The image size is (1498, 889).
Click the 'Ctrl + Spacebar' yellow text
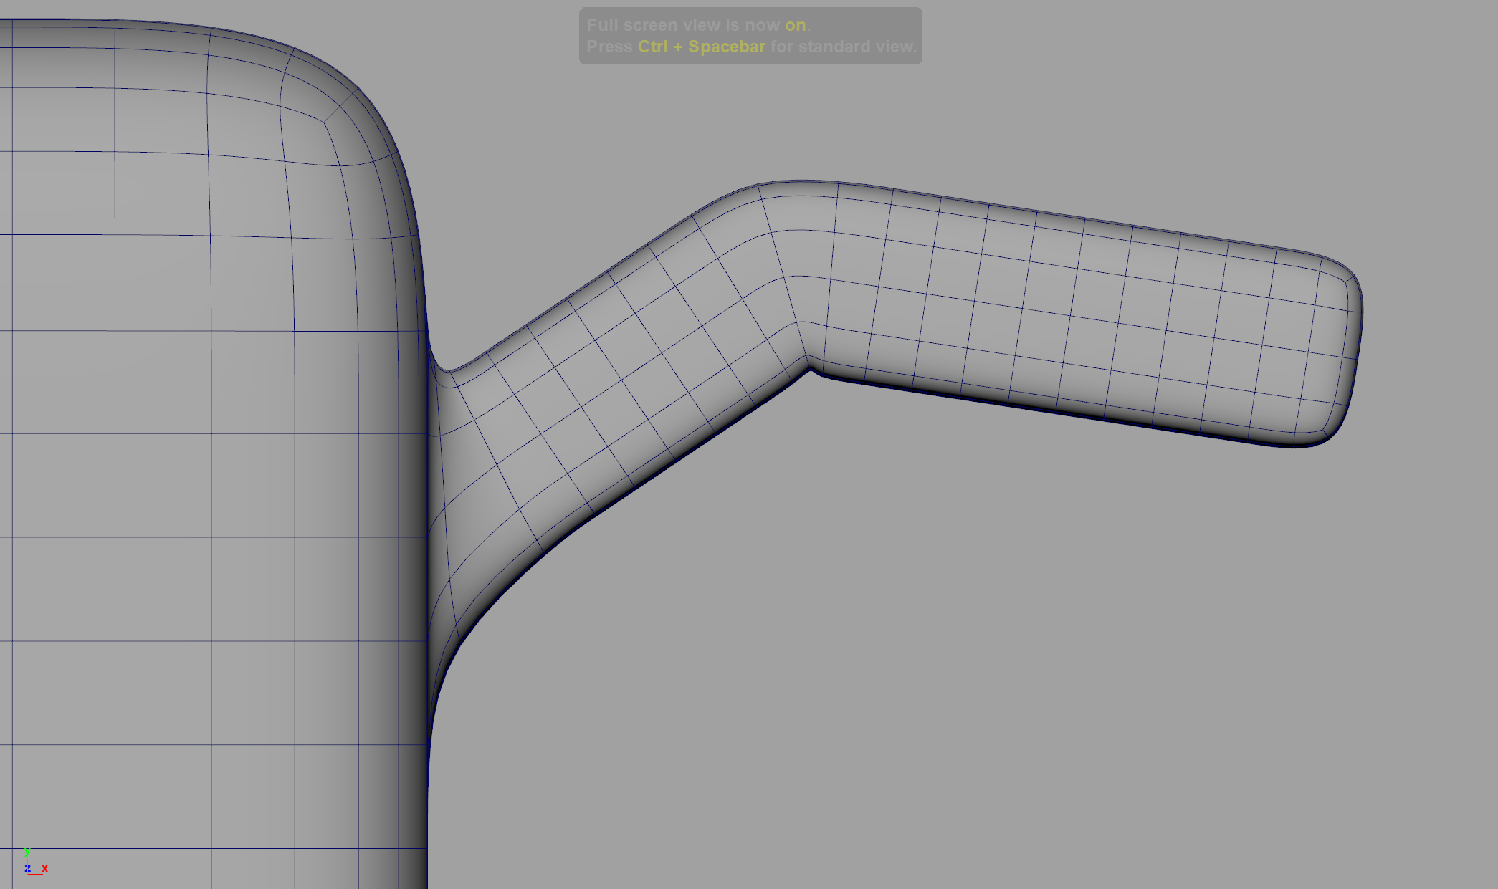[x=701, y=47]
